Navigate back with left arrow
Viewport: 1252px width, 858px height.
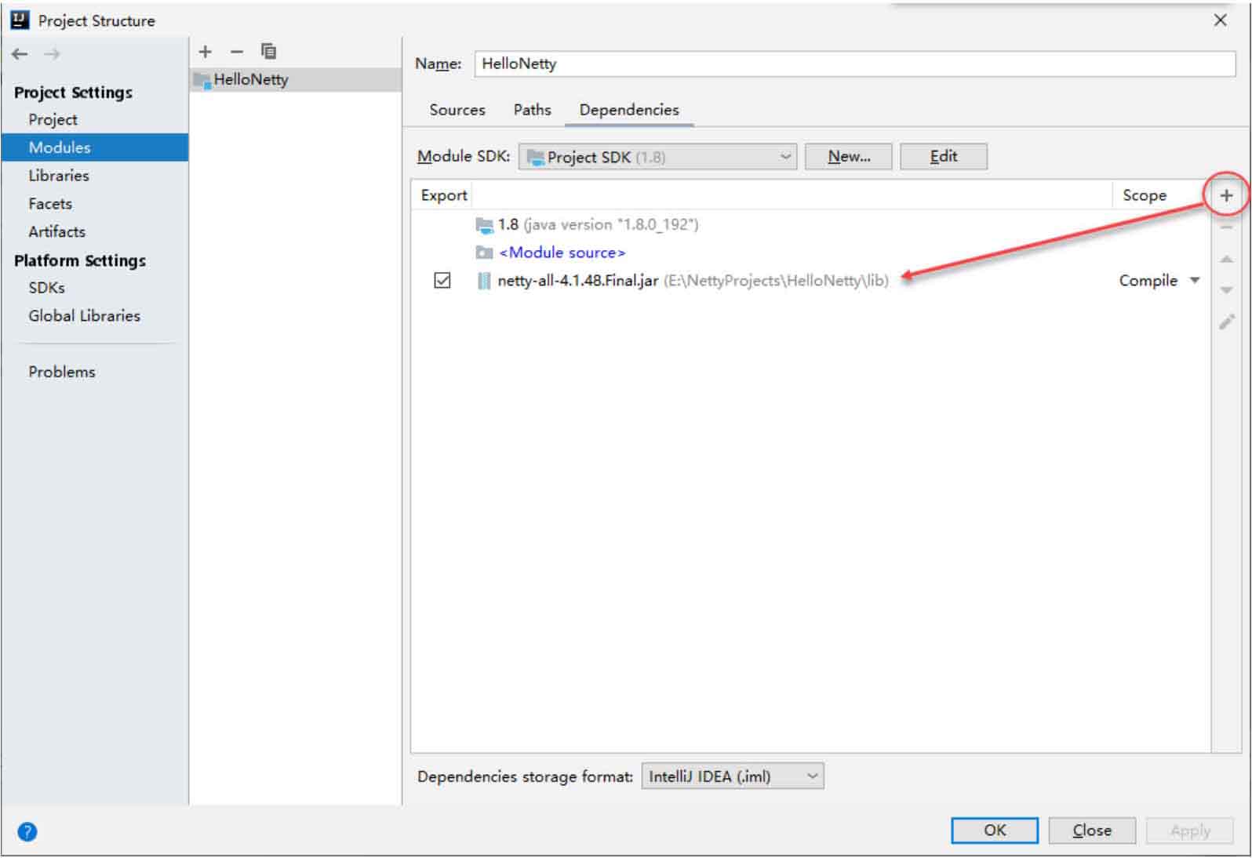pos(20,54)
